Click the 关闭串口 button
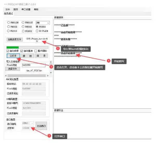This screenshot has height=143, width=157. click(x=41, y=126)
